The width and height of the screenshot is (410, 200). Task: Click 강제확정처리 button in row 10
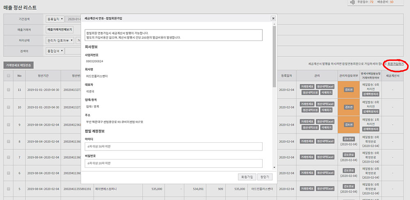click(x=371, y=112)
